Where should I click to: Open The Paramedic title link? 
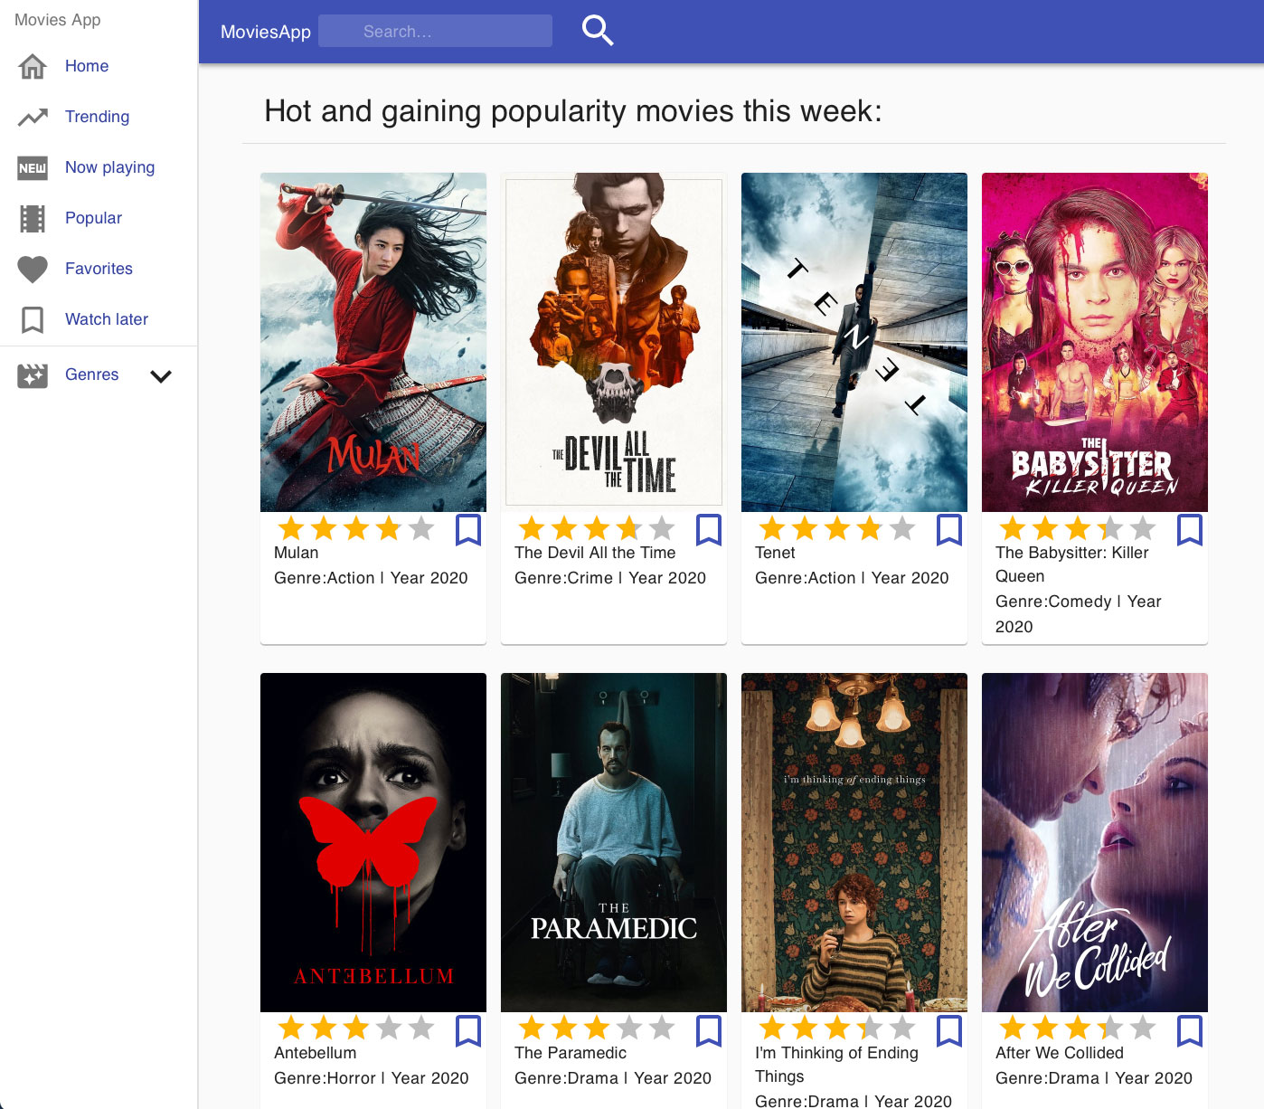571,1053
